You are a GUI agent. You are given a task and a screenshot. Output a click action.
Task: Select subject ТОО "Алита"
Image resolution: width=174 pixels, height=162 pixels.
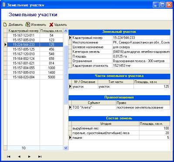coord(94,107)
